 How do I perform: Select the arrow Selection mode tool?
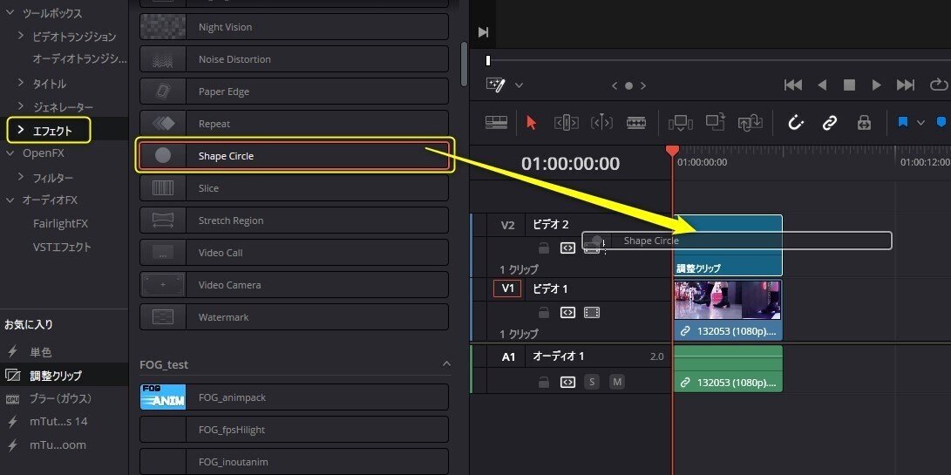point(532,123)
